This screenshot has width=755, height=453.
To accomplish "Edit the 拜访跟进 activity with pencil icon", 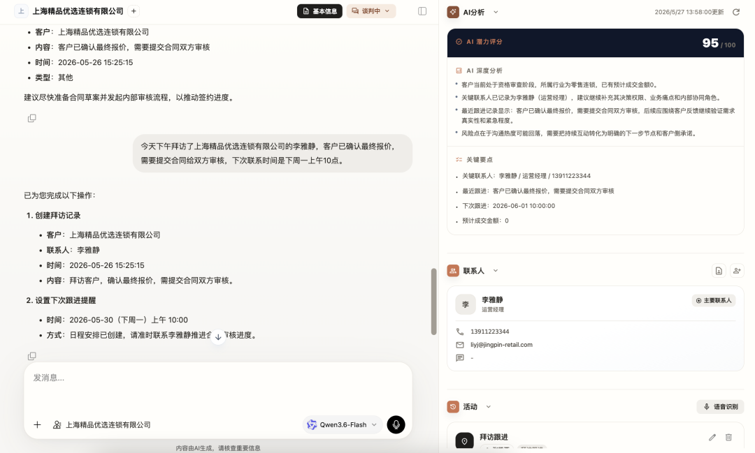I will pos(712,437).
